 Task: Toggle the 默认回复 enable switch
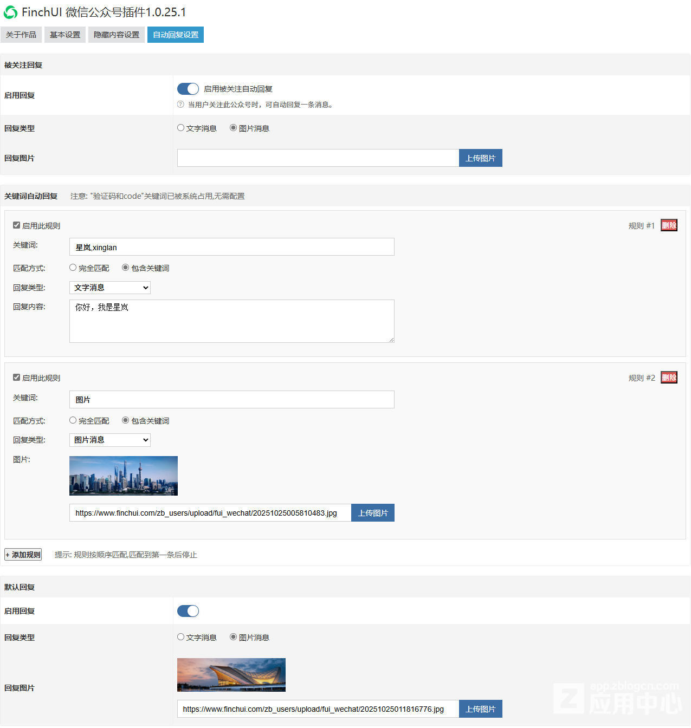(188, 611)
